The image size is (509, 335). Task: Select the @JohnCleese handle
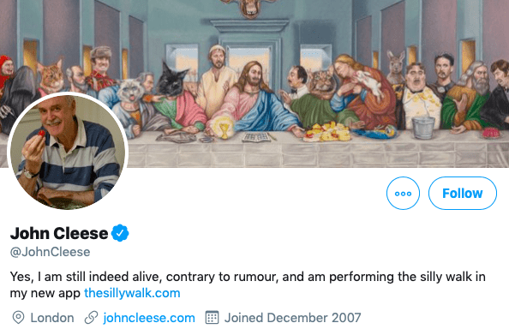pos(50,252)
